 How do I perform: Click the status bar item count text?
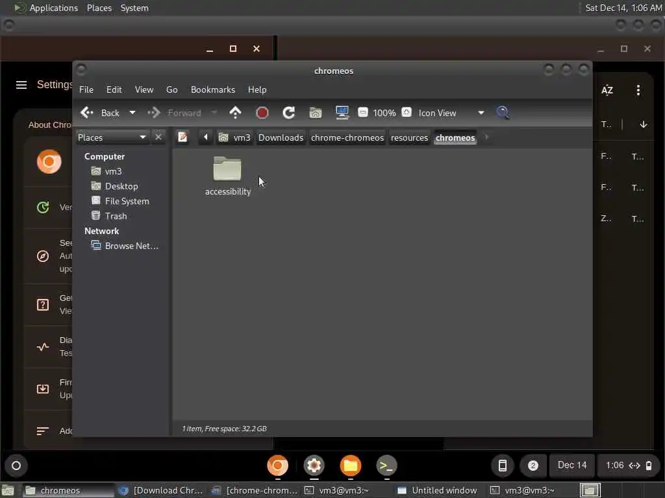tap(224, 429)
